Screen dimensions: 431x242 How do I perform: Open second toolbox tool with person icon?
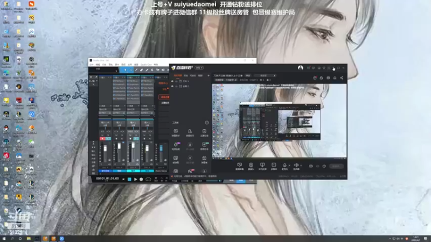click(x=190, y=132)
